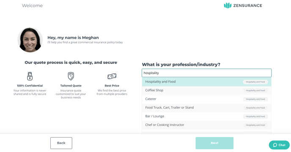Choose Coffee Shop from the suggestions
The height and width of the screenshot is (152, 291).
click(206, 90)
